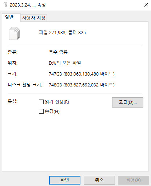The height and width of the screenshot is (186, 151).
Task: Click the 748GB disk allocation value
Action: [x=82, y=85]
